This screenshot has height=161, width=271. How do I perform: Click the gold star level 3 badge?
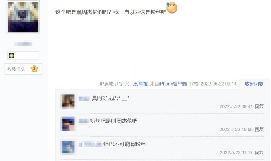pos(34,69)
